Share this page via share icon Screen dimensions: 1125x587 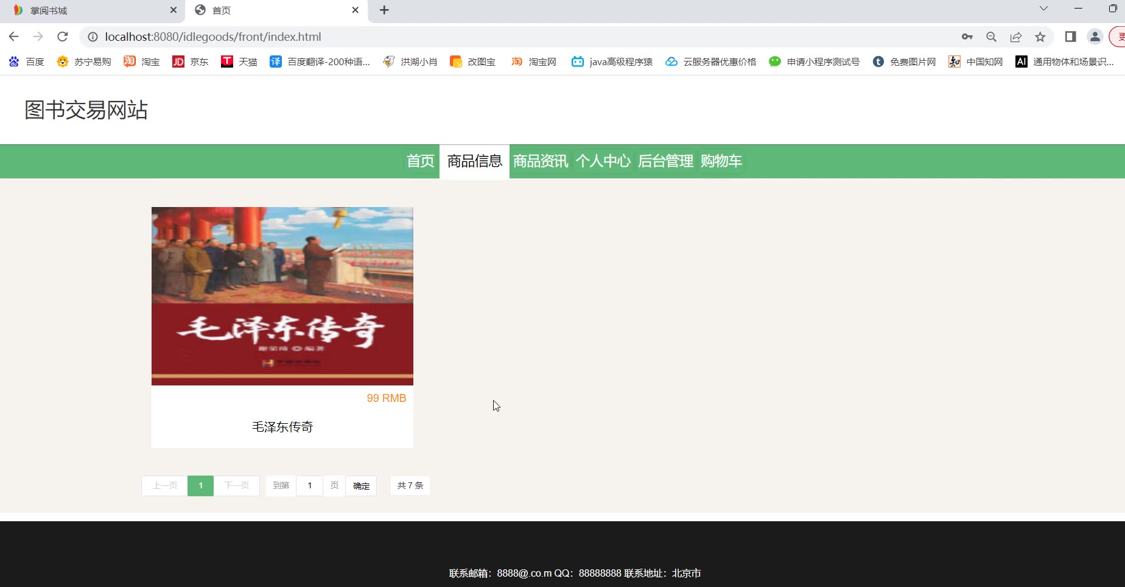point(1016,37)
